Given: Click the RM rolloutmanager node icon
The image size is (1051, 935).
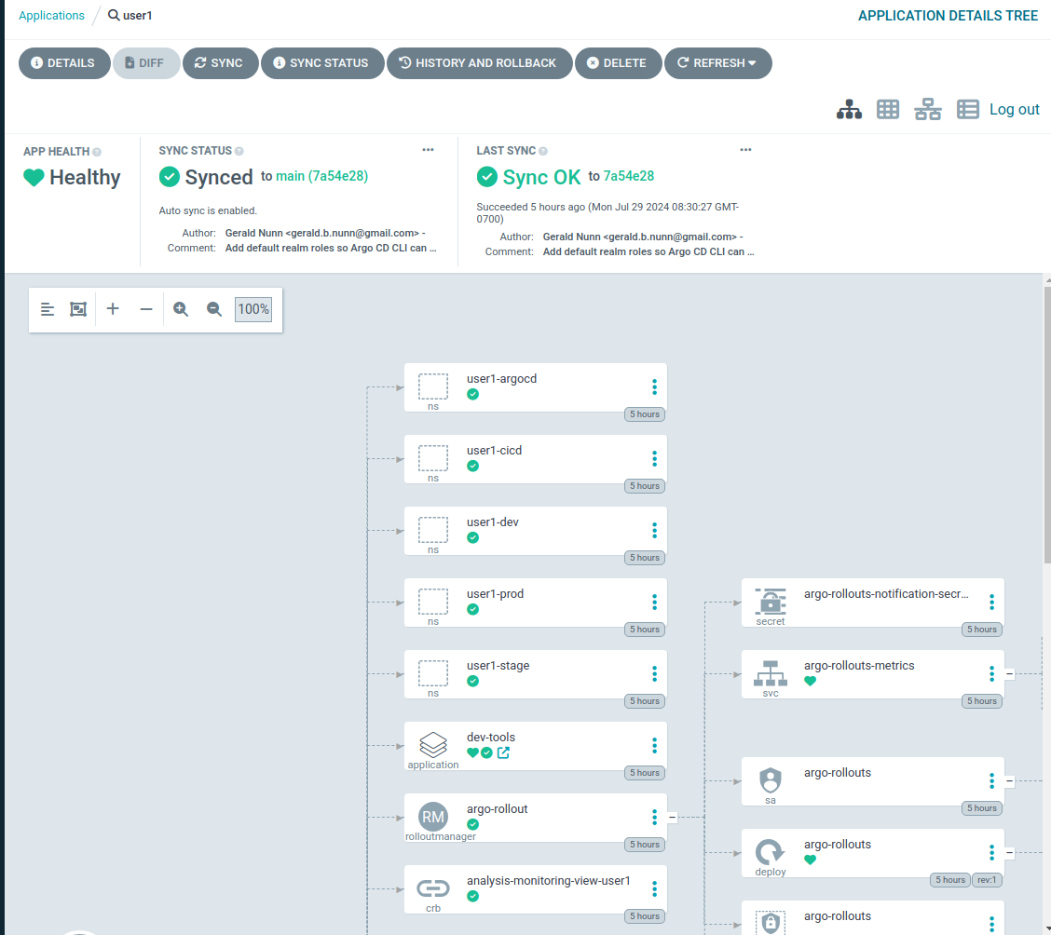Looking at the screenshot, I should pos(433,817).
